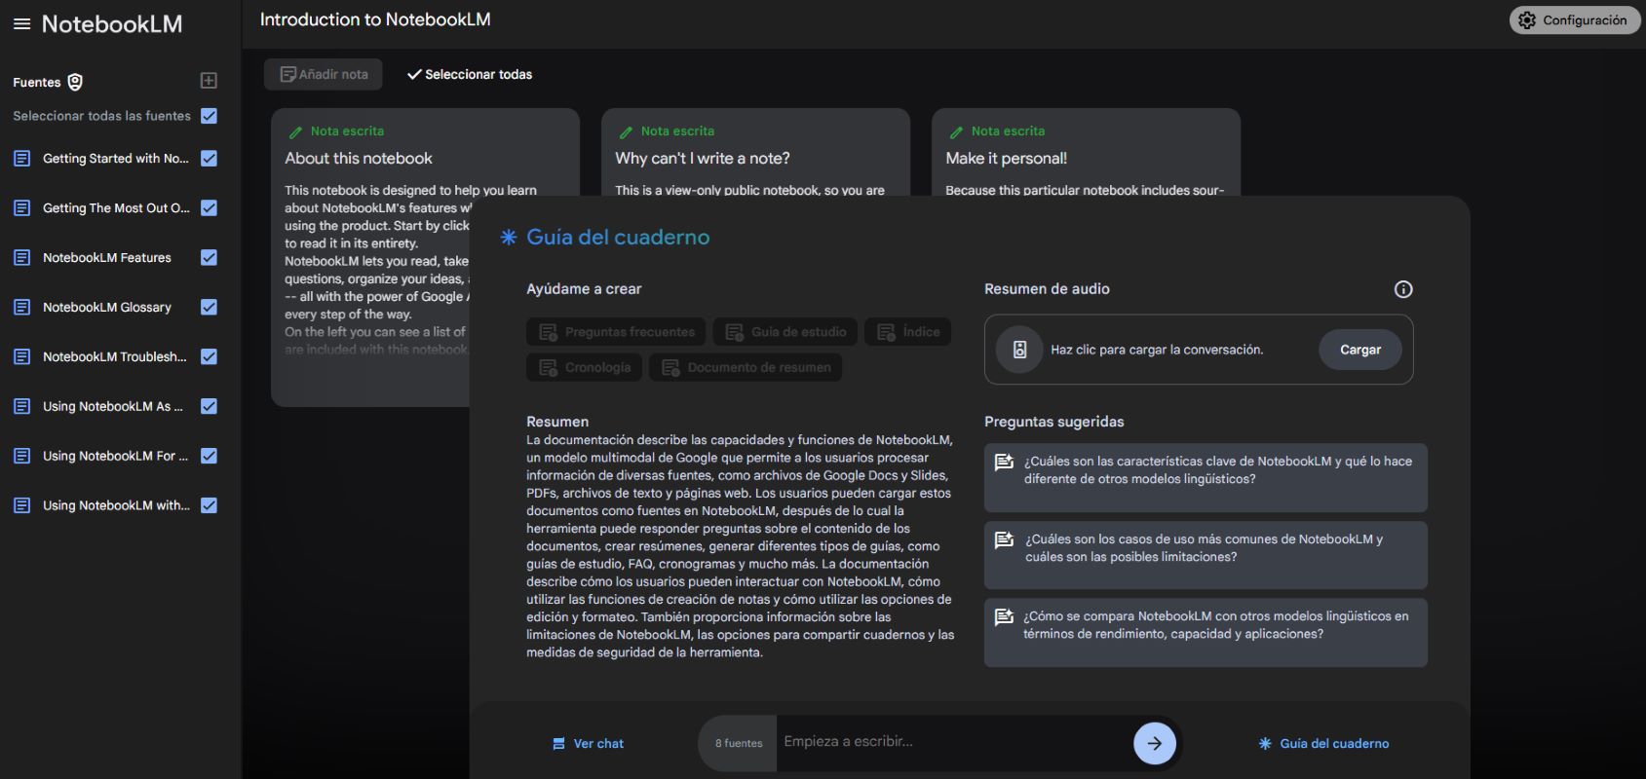Toggle Guía del cuaderno at bottom bar
Image resolution: width=1646 pixels, height=779 pixels.
pos(1323,743)
